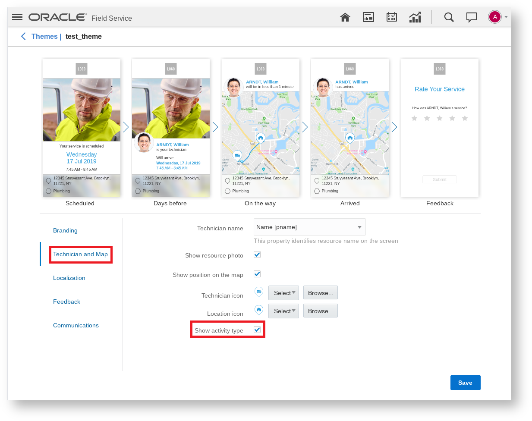Image resolution: width=532 pixels, height=421 pixels.
Task: Toggle Show resource photo checkbox
Action: point(257,254)
